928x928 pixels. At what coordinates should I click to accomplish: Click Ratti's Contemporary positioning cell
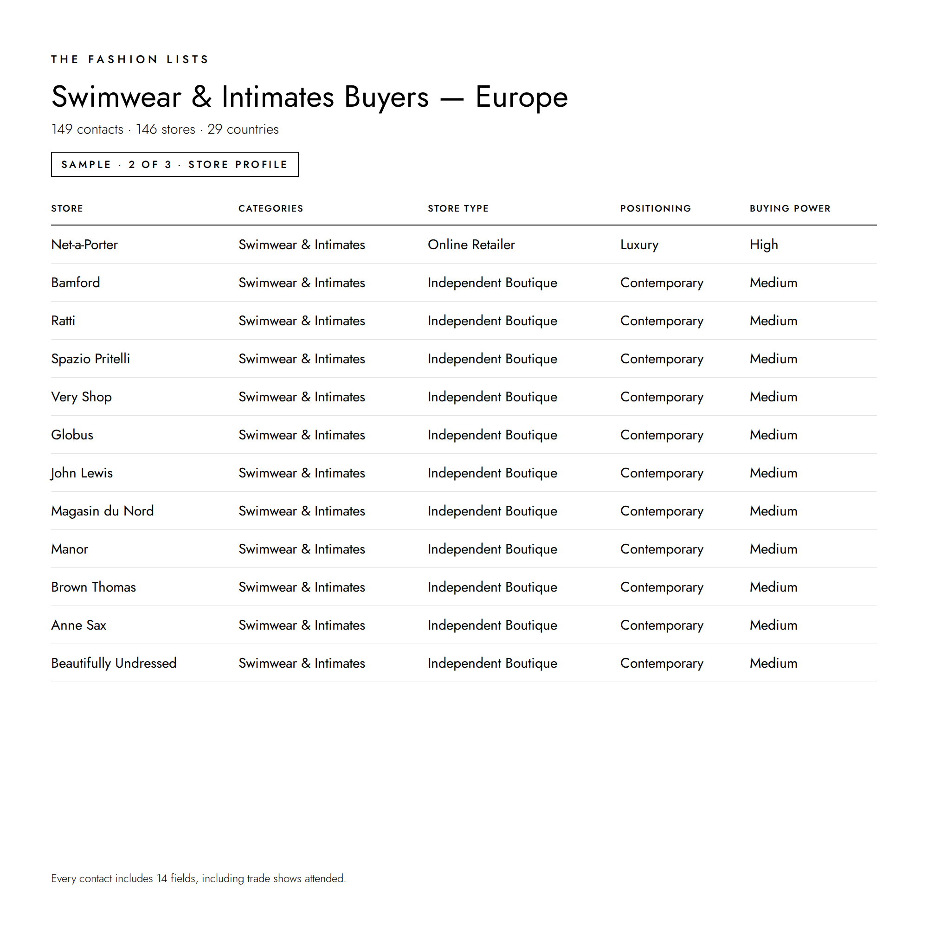coord(662,321)
